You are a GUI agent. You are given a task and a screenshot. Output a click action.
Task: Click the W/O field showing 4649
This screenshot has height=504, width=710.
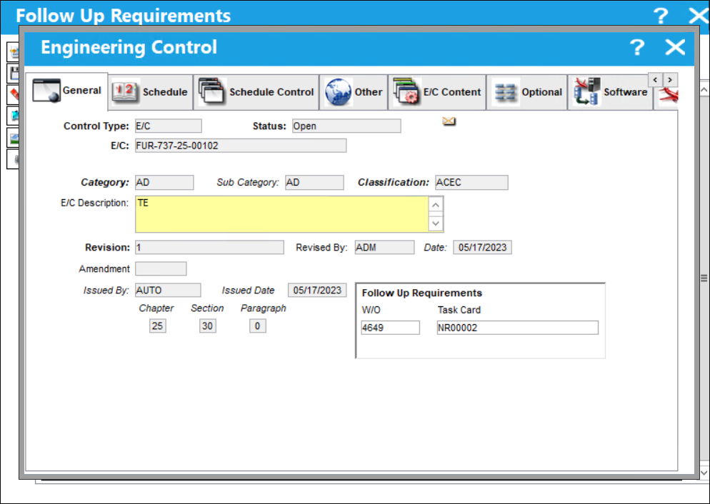click(x=390, y=328)
